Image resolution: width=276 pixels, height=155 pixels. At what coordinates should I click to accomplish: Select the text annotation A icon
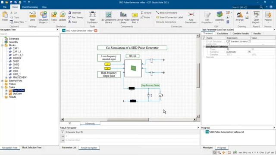tap(247, 13)
